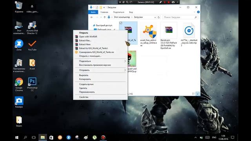The width and height of the screenshot is (251, 141).
Task: Open the address bar history dropdown
Action: [x=155, y=17]
